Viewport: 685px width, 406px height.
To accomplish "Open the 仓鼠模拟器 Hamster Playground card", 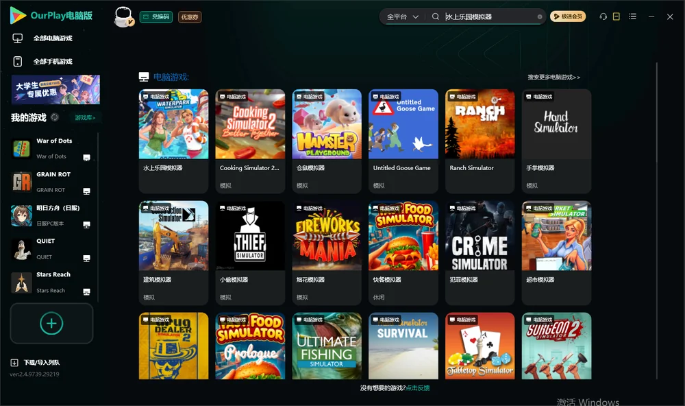I will [x=327, y=141].
